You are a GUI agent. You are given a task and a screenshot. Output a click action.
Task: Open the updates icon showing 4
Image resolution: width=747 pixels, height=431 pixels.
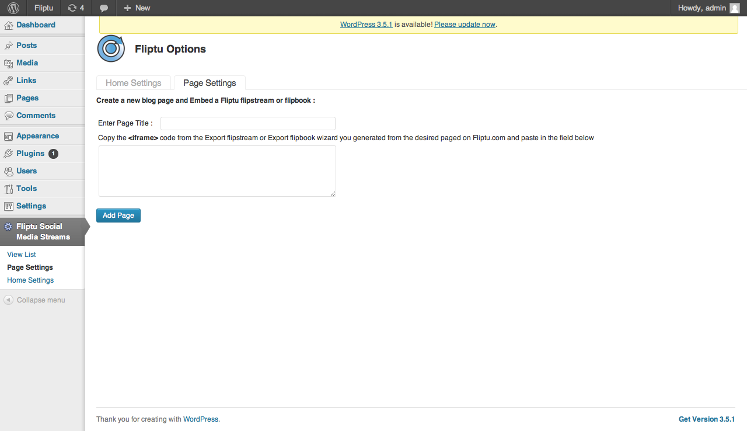click(x=76, y=8)
